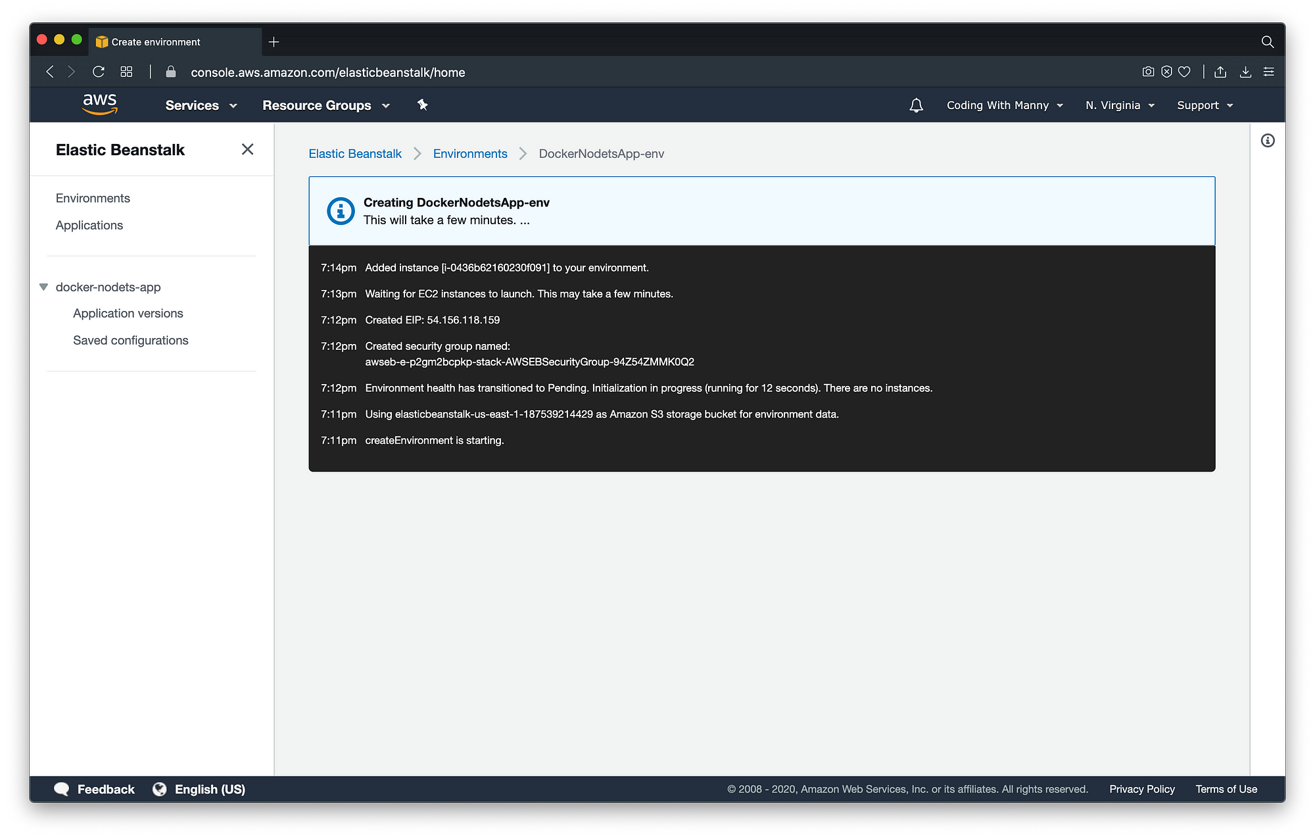This screenshot has height=839, width=1315.
Task: Click the Environments breadcrumb link
Action: (469, 153)
